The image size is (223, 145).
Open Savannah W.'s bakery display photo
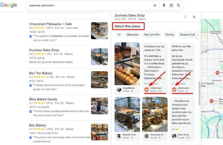(x=155, y=114)
